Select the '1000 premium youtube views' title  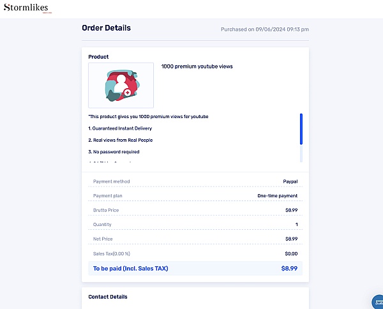click(197, 66)
